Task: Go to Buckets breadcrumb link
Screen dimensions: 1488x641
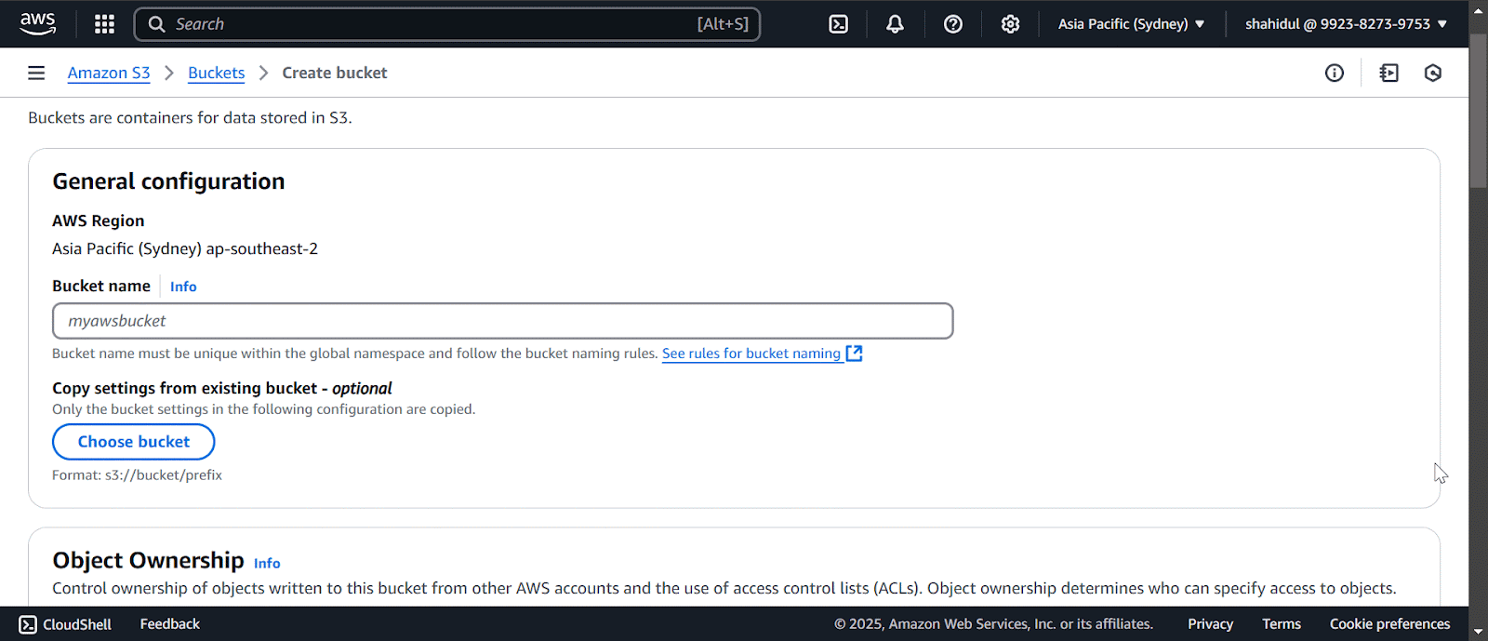Action: click(217, 73)
